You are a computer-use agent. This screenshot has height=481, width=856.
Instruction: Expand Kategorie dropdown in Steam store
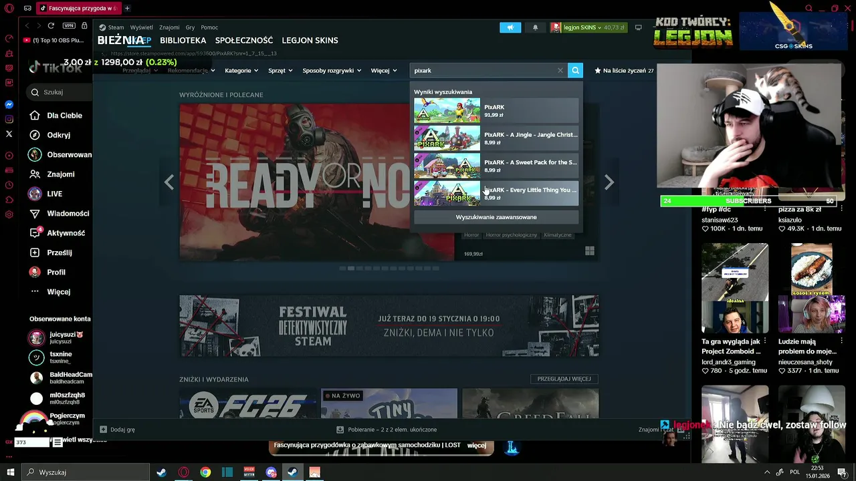241,70
